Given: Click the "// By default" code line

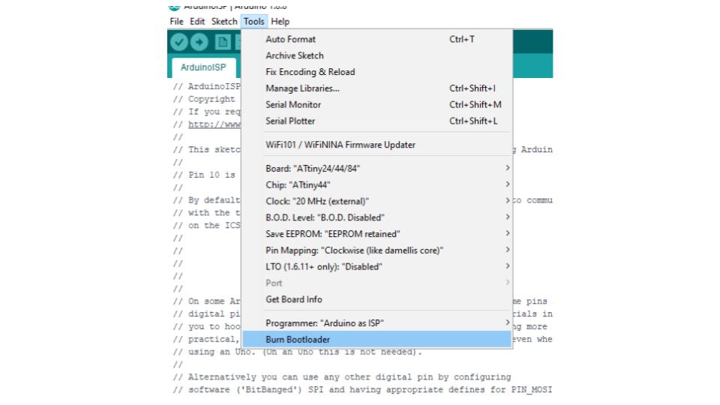Looking at the screenshot, I should (207, 200).
